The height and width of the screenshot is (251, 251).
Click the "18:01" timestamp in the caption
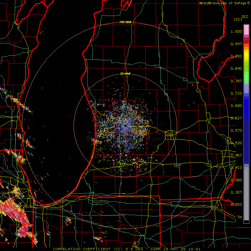tap(194, 249)
